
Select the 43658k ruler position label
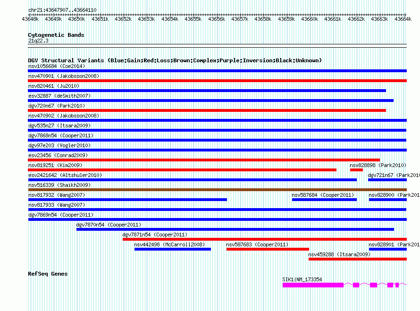tap(263, 19)
